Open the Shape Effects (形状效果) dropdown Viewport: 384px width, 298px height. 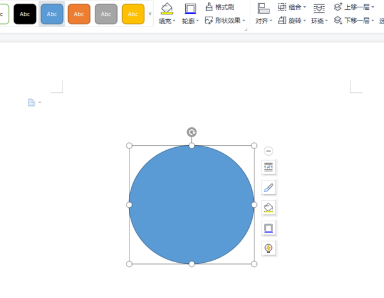click(x=225, y=20)
